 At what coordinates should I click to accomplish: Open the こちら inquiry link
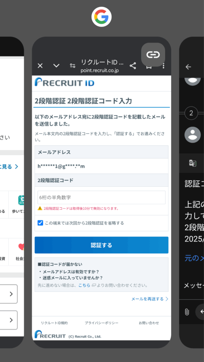84,285
